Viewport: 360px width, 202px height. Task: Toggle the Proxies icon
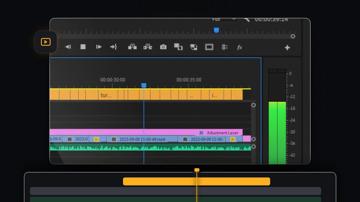[x=194, y=47]
